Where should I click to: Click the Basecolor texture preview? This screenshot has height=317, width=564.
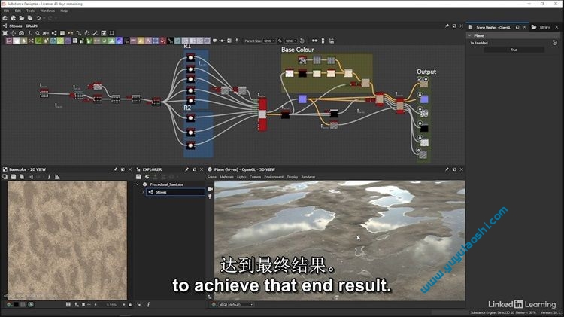tap(67, 240)
